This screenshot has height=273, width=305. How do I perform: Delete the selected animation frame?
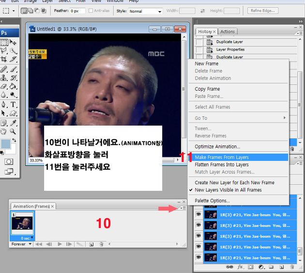click(x=101, y=244)
